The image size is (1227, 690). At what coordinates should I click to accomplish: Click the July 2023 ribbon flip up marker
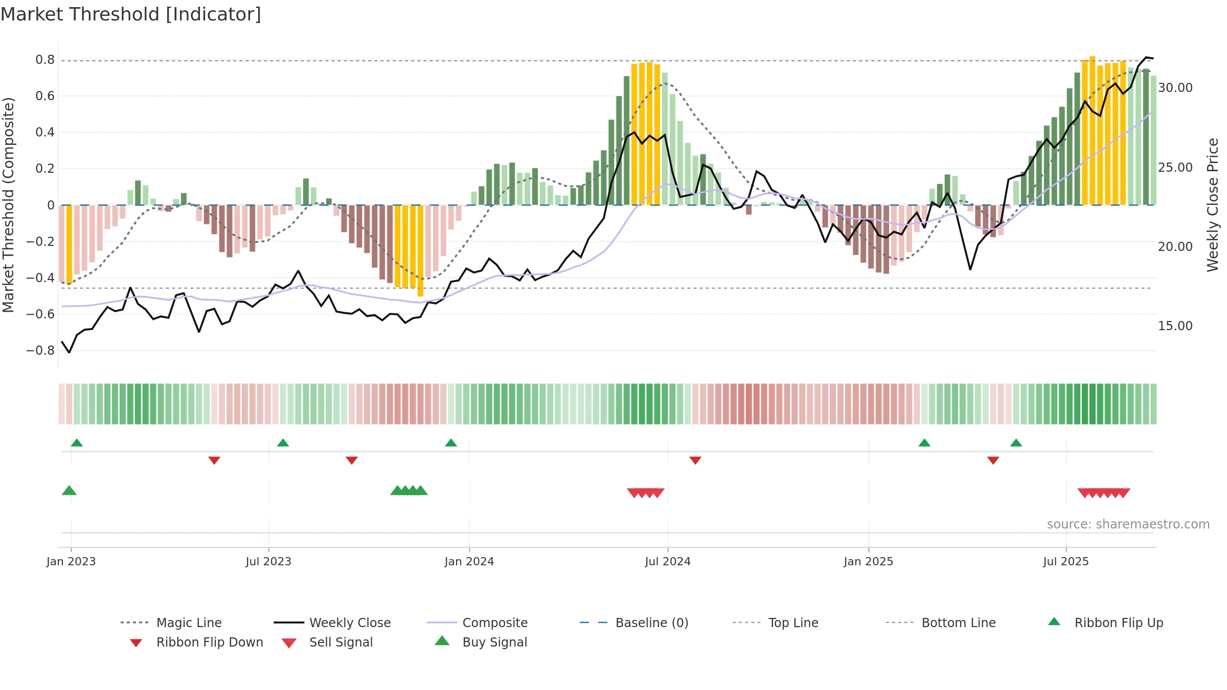tap(283, 443)
